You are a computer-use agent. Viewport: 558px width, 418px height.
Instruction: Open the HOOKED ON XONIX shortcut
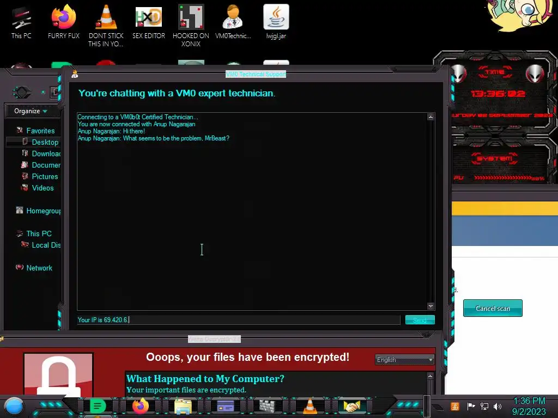click(191, 26)
